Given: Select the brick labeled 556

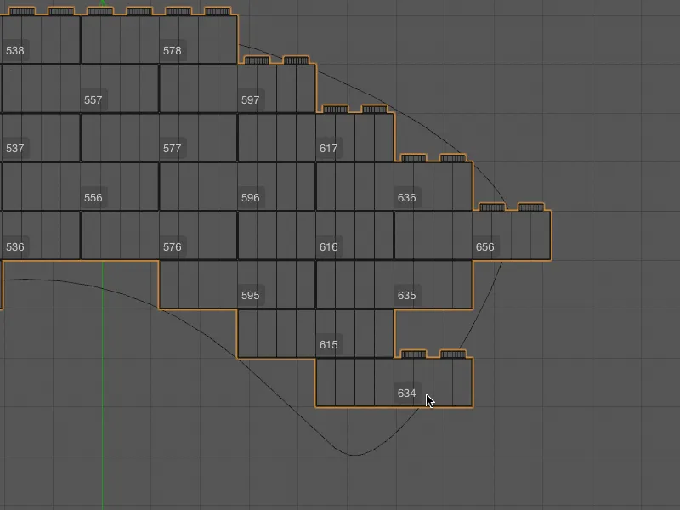Looking at the screenshot, I should coord(95,197).
